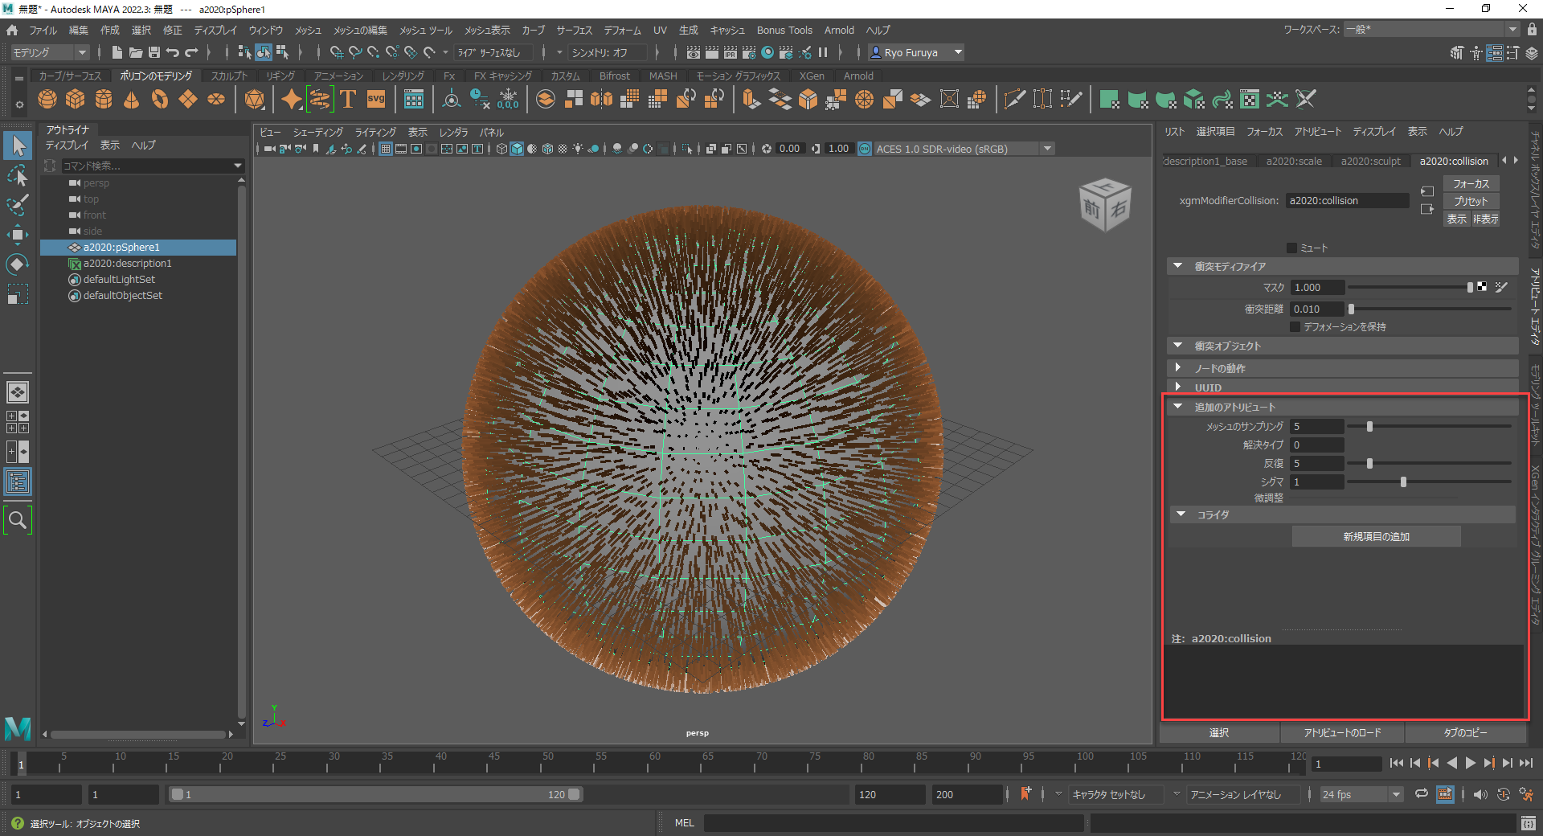Image resolution: width=1543 pixels, height=836 pixels.
Task: Enable デフォメーションを保持 checkbox
Action: [x=1295, y=326]
